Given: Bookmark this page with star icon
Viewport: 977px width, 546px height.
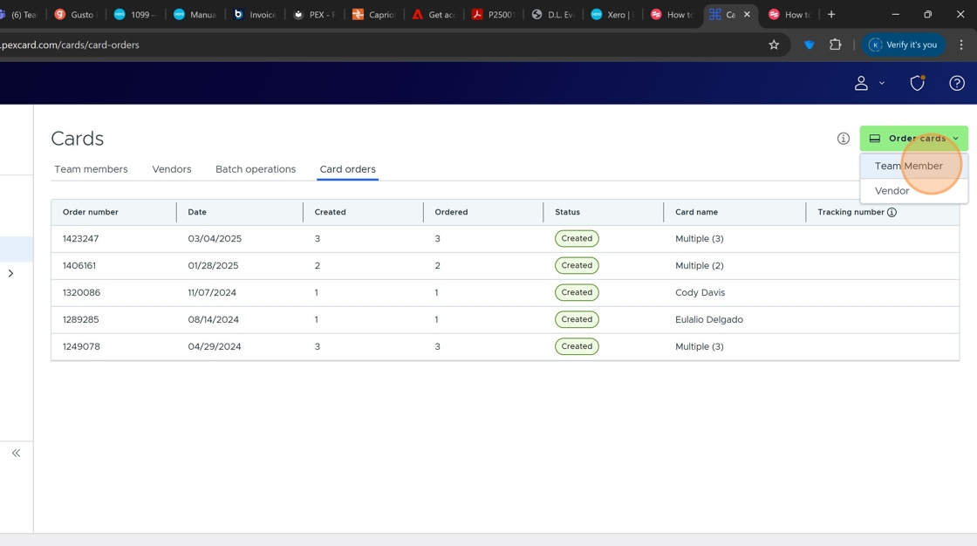Looking at the screenshot, I should [x=774, y=44].
